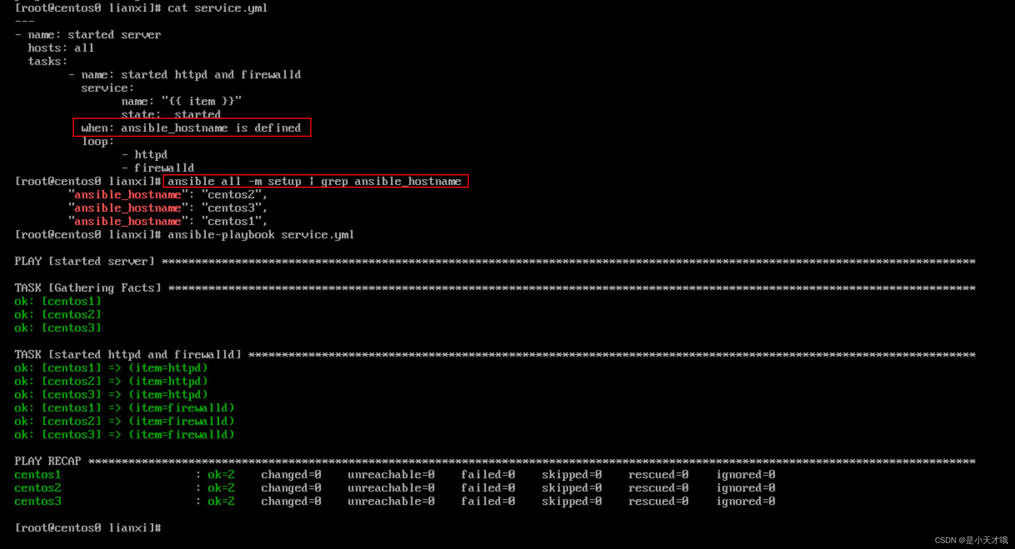
Task: Click the 'name: "{{ item }}"' YAML line
Action: pos(181,102)
